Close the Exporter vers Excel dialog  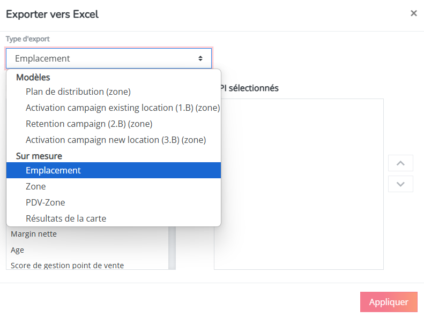413,13
